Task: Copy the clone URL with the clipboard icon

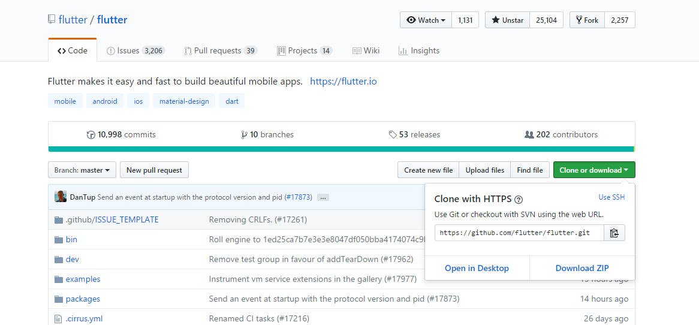Action: [614, 233]
